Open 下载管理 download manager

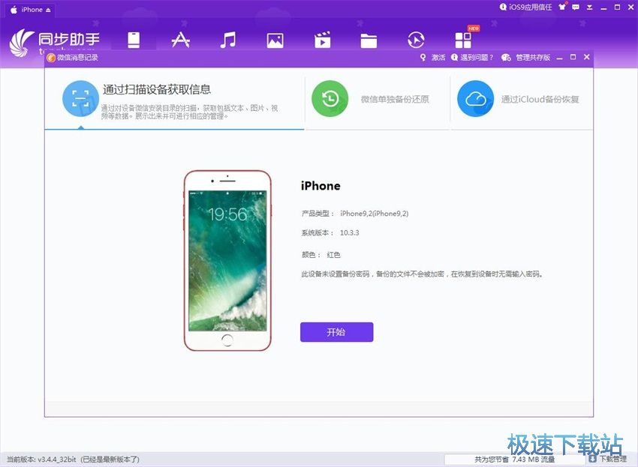[608, 459]
